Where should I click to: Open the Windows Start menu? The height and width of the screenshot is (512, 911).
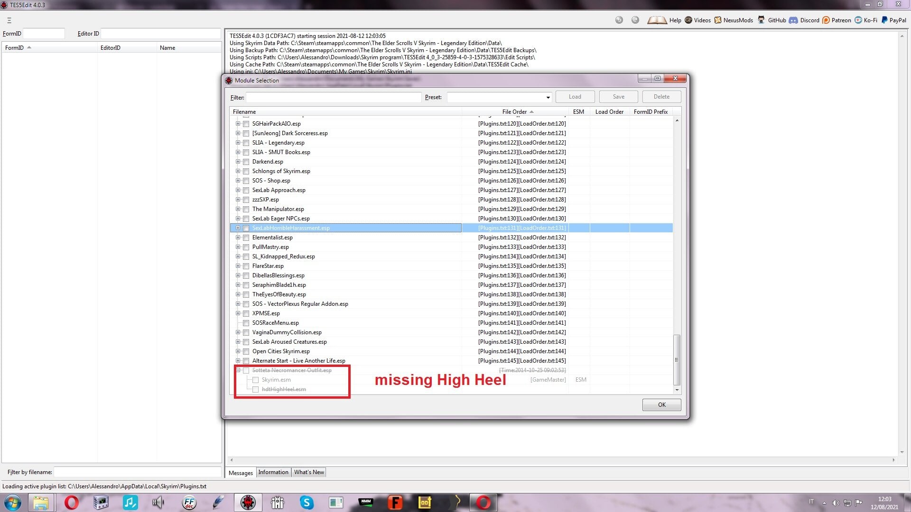tap(12, 503)
